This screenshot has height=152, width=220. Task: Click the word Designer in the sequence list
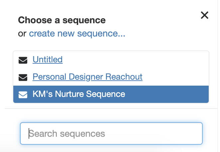[86, 77]
